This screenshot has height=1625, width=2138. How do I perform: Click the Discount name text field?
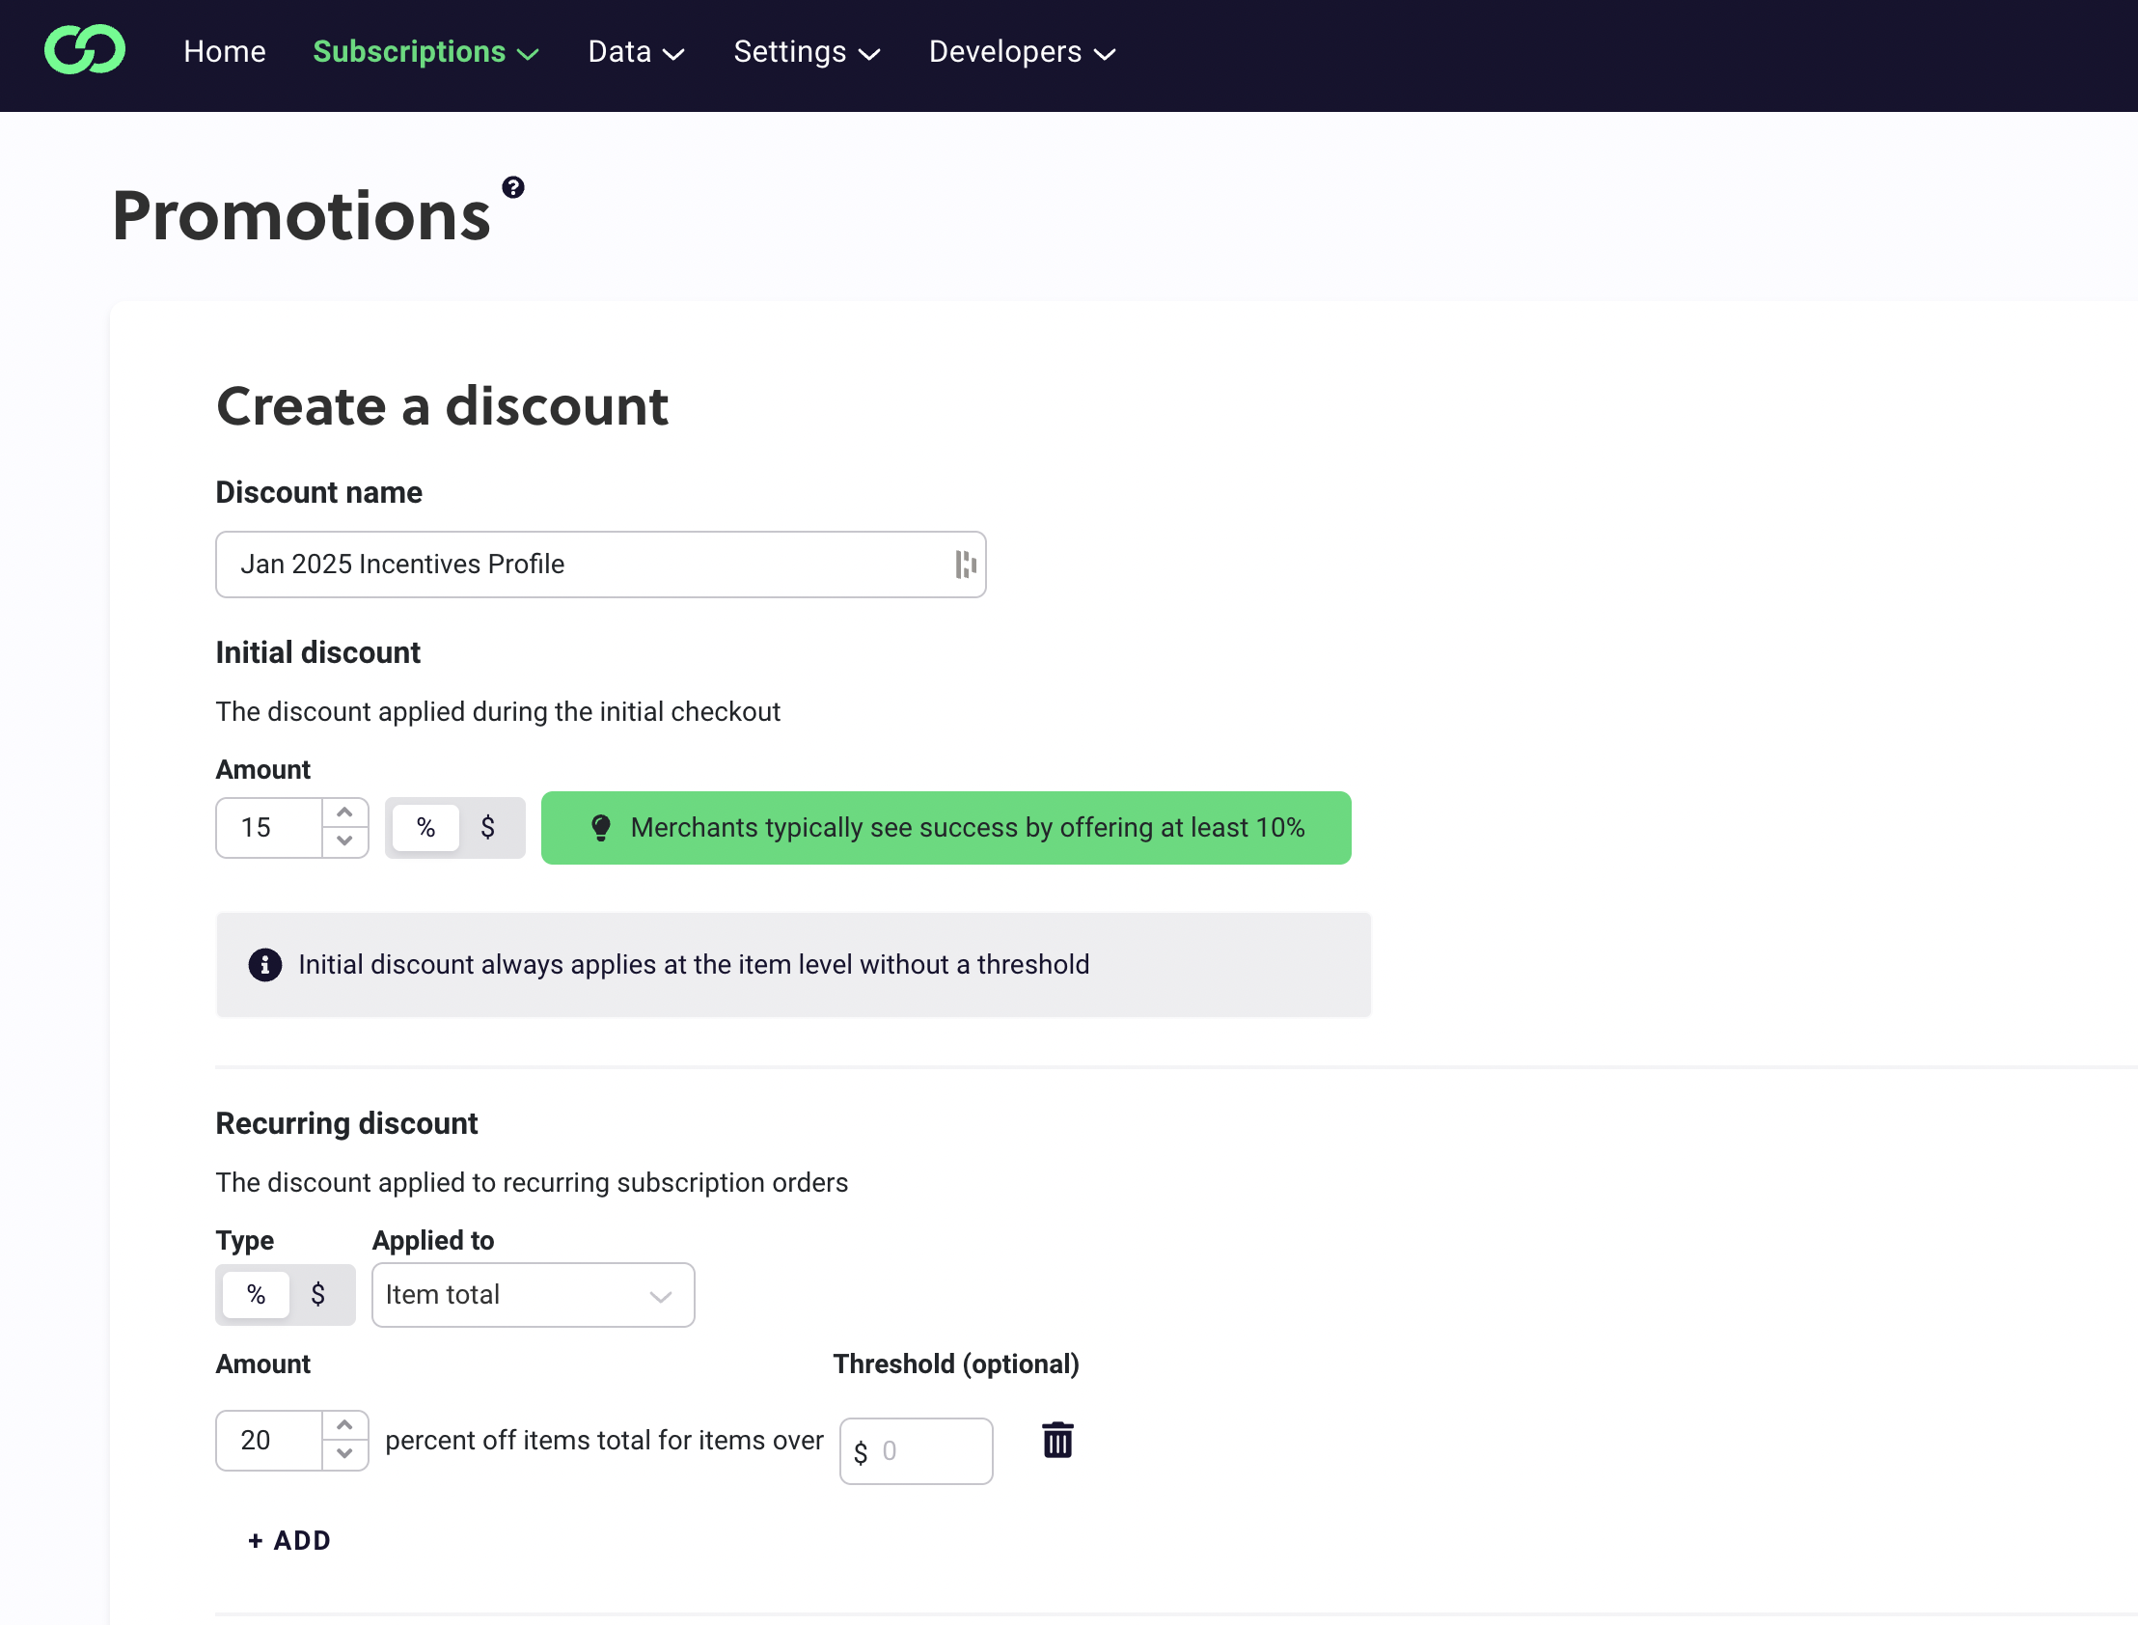coord(580,564)
